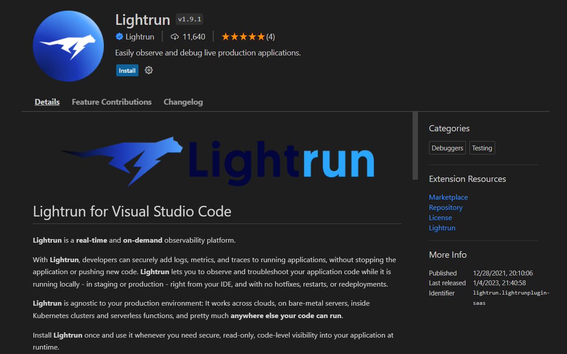Click the cloud download count icon

pos(175,36)
